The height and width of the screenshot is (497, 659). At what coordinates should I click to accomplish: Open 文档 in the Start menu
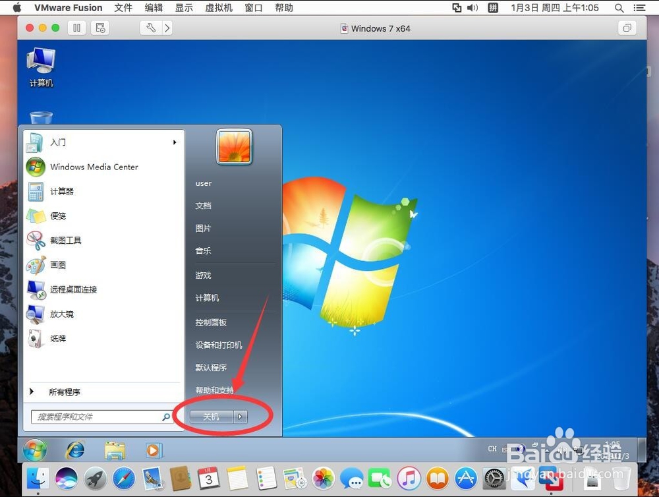pyautogui.click(x=204, y=206)
